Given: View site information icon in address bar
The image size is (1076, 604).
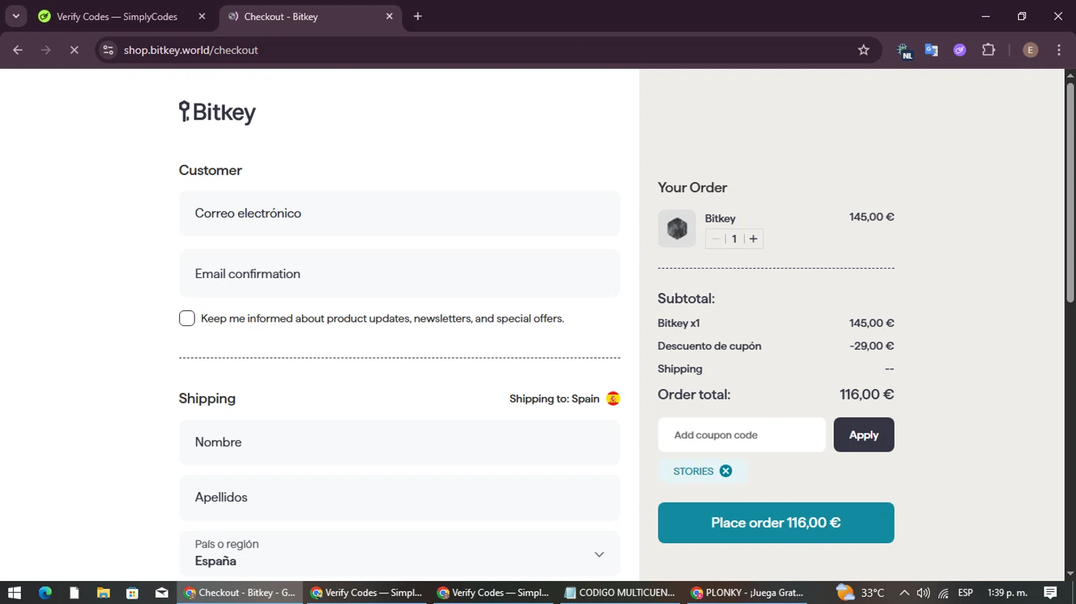Looking at the screenshot, I should [x=108, y=50].
